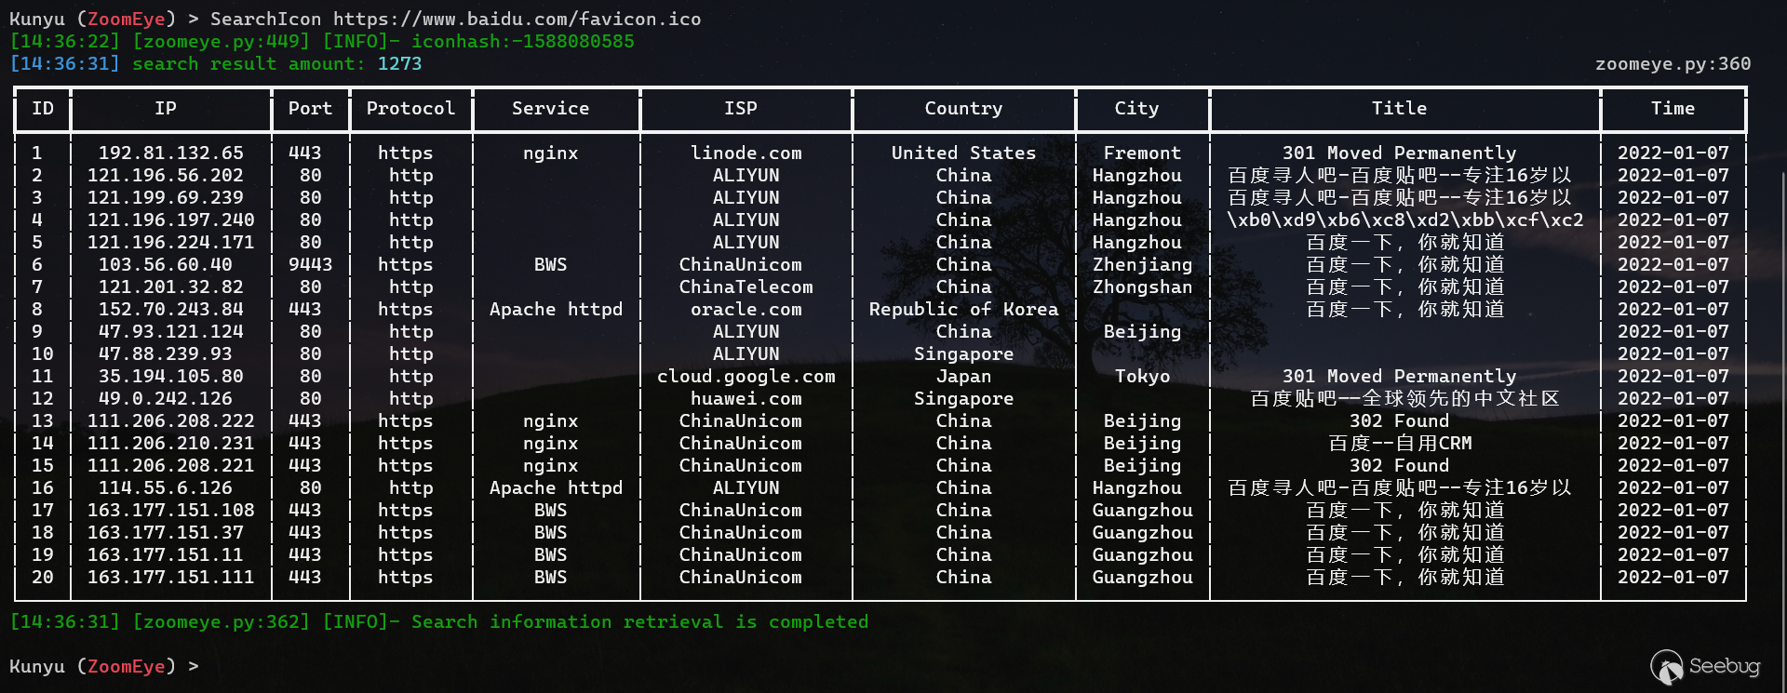Click port 9443 in row 6
Screen dimensions: 1787x693
(x=310, y=264)
